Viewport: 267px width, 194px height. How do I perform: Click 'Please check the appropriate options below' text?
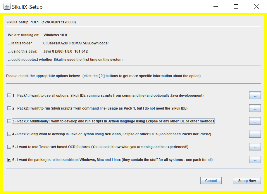43,76
